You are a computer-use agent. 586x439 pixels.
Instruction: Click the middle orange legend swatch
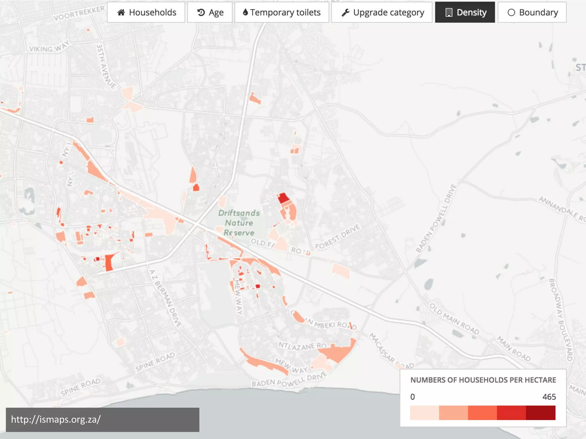tap(482, 413)
